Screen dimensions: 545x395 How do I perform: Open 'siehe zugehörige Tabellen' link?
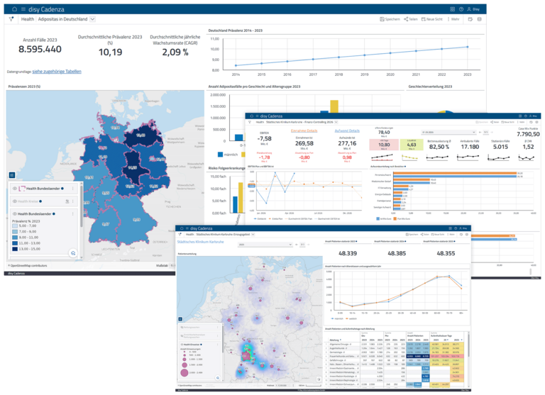pyautogui.click(x=57, y=72)
